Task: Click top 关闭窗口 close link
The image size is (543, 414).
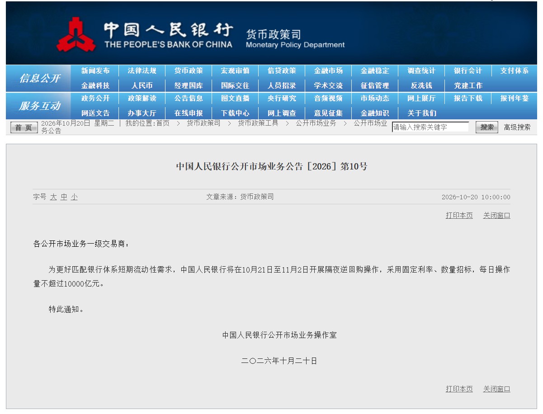Action: (496, 216)
